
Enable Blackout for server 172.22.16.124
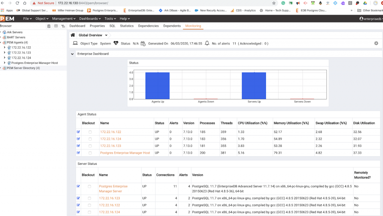click(x=89, y=212)
